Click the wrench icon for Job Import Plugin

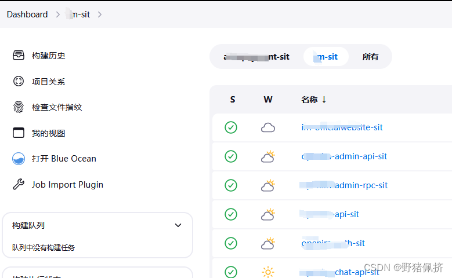[19, 185]
